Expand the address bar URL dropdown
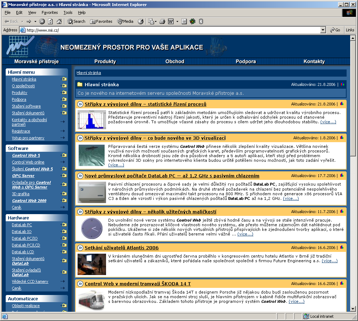Viewport: 358px width, 321px height. pos(323,30)
